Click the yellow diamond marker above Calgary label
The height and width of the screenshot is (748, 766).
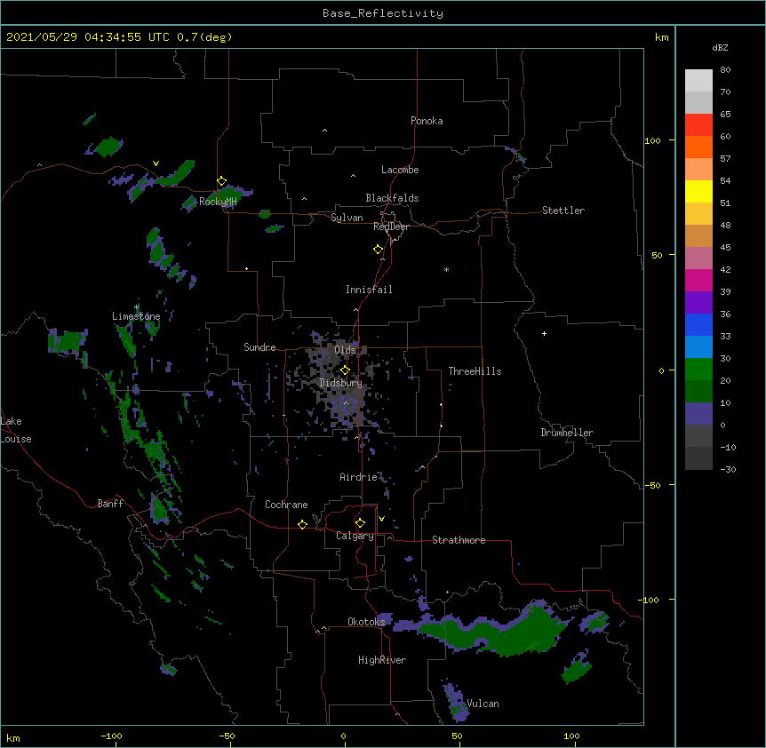[x=360, y=523]
